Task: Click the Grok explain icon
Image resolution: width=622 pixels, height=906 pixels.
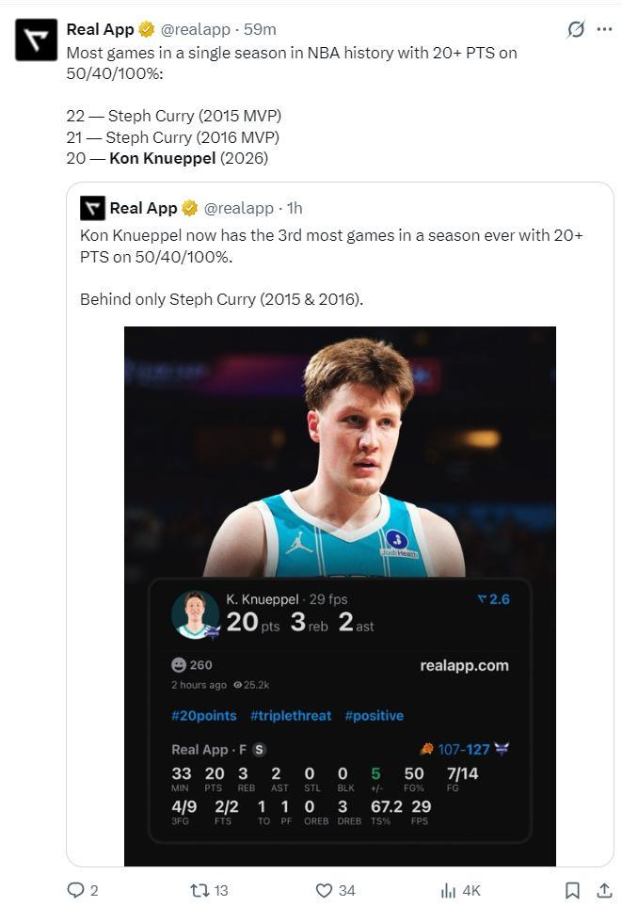Action: [576, 29]
